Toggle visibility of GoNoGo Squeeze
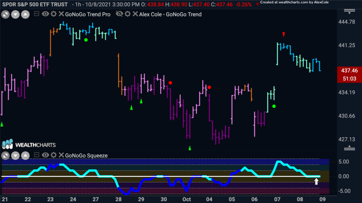 pyautogui.click(x=45, y=155)
